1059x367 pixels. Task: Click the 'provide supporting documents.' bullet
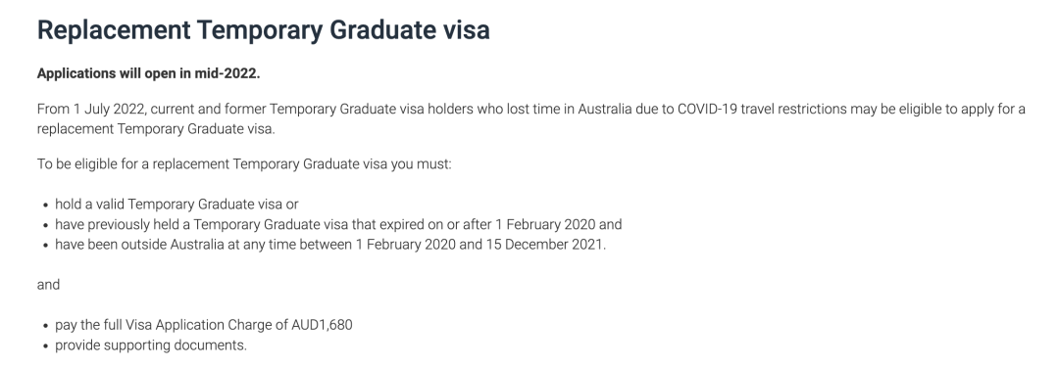(x=151, y=345)
